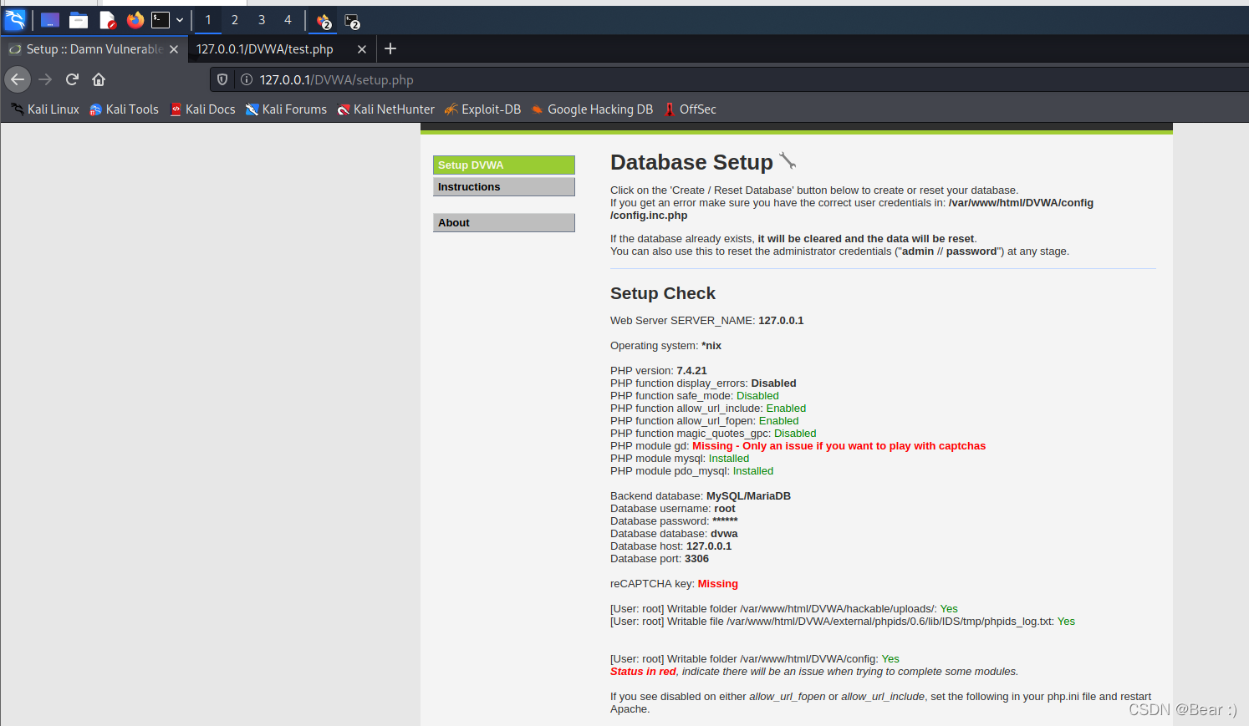Click the display_errors Disabled status

coord(773,383)
